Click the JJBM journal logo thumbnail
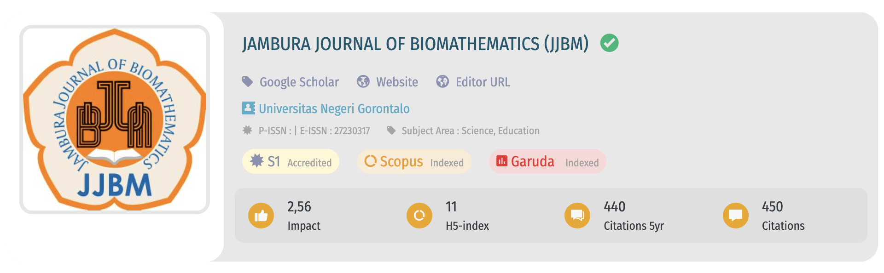The image size is (884, 273). click(115, 119)
